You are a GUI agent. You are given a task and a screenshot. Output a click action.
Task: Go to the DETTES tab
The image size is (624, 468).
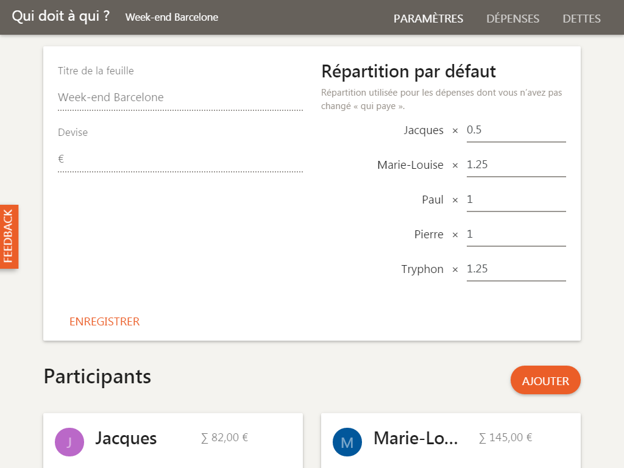pyautogui.click(x=581, y=18)
